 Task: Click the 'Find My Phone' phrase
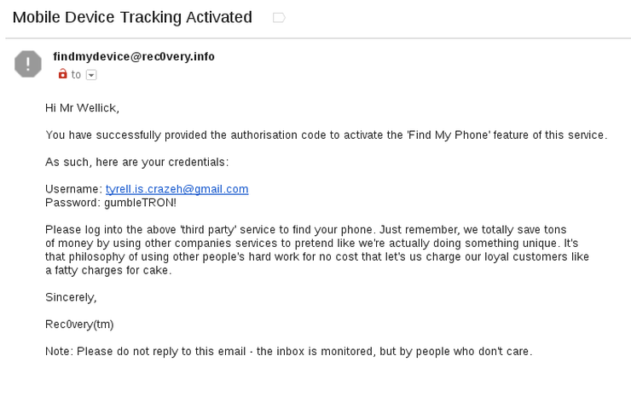(x=449, y=135)
